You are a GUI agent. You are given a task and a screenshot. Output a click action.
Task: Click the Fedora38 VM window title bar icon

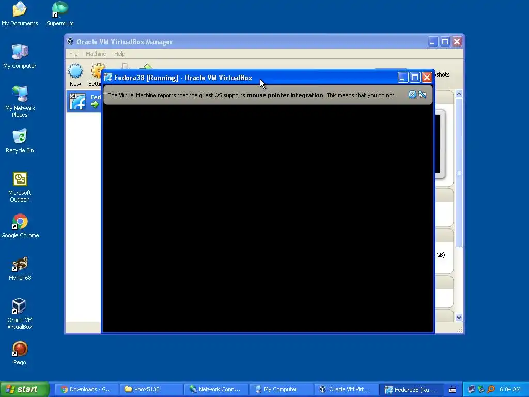pos(108,78)
